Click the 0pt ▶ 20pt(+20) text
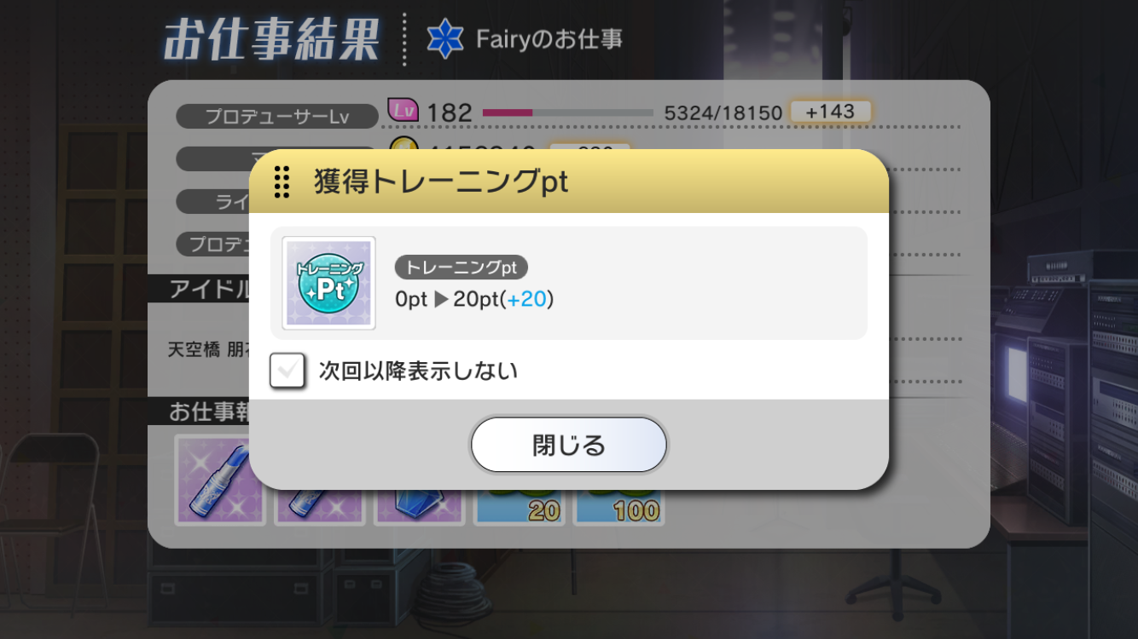 coord(474,299)
